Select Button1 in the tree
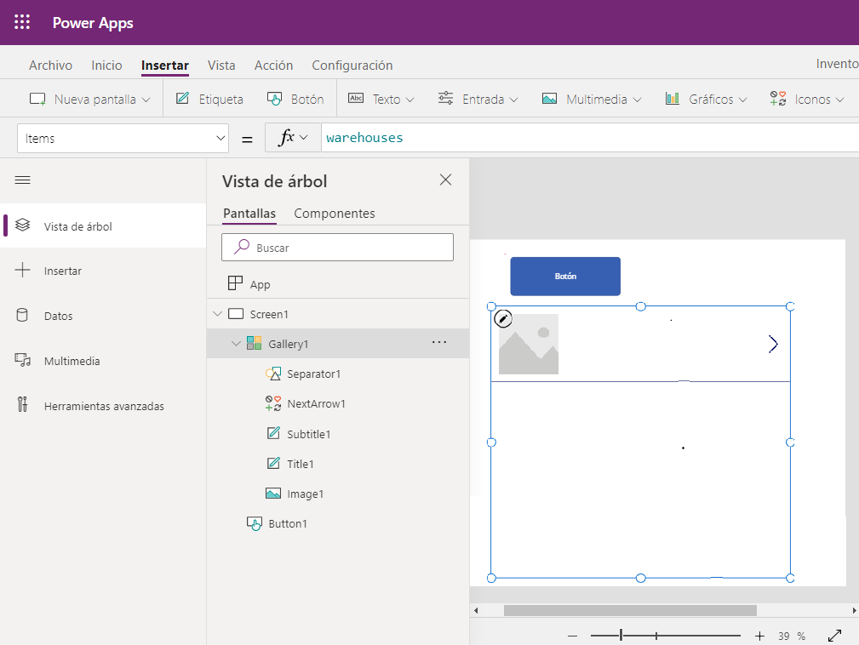This screenshot has height=645, width=859. [338, 523]
